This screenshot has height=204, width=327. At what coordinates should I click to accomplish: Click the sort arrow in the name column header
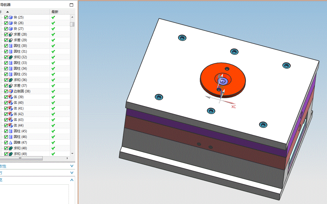[7, 12]
